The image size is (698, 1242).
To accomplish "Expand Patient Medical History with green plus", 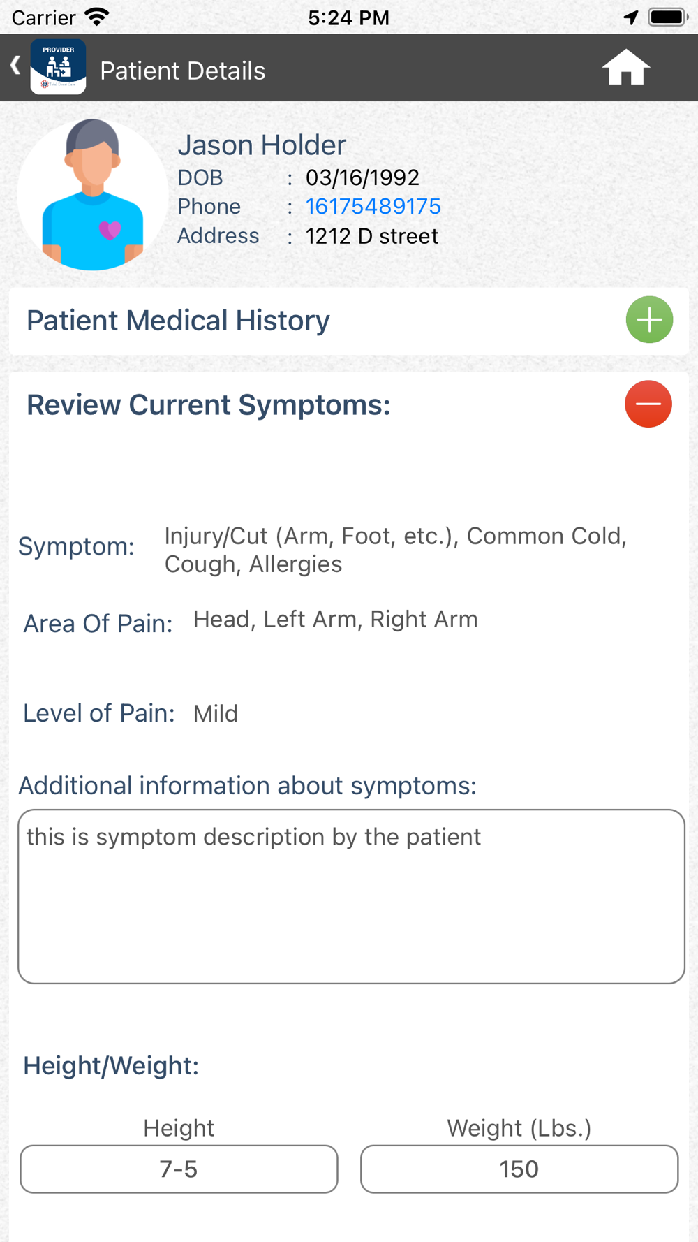I will point(648,320).
